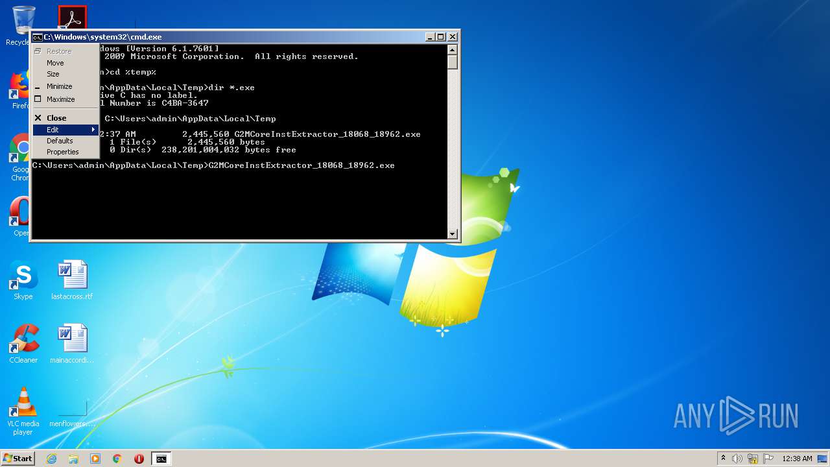Screen dimensions: 830x467
Task: Click the console vertical scrollbar thumb
Action: 453,62
